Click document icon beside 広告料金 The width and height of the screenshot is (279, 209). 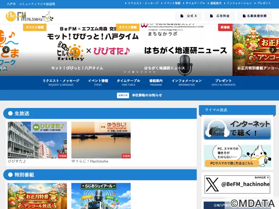click(x=211, y=16)
